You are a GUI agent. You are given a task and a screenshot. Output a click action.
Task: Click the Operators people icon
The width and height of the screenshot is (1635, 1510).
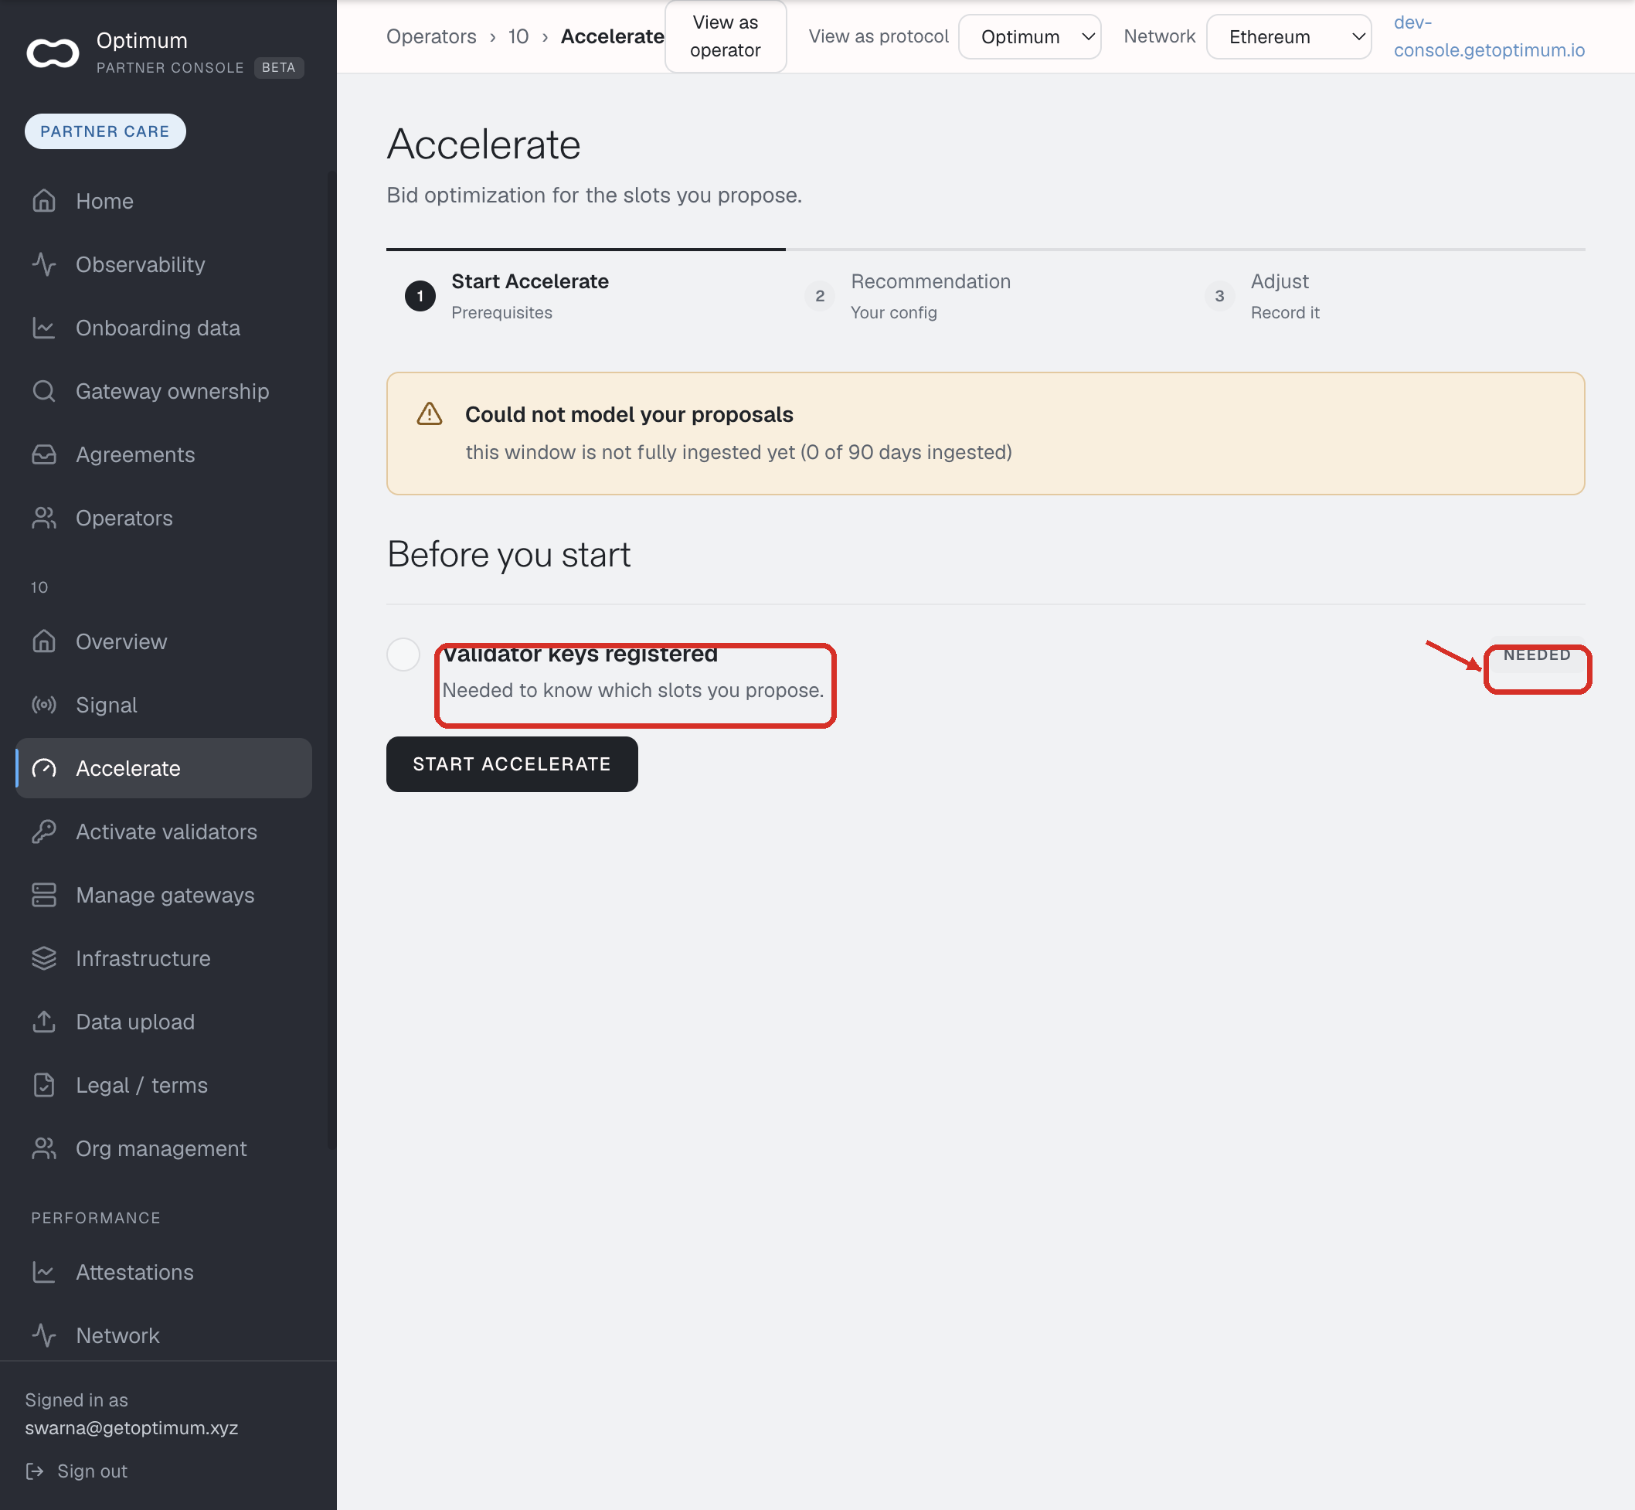(x=44, y=517)
